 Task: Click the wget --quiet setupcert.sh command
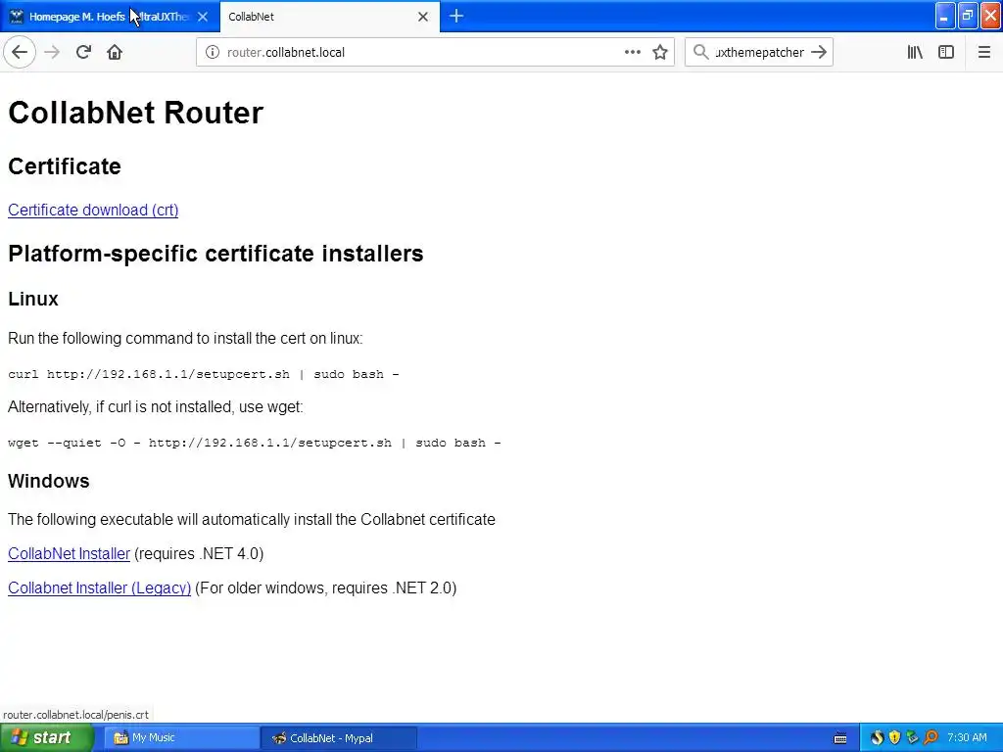point(255,443)
